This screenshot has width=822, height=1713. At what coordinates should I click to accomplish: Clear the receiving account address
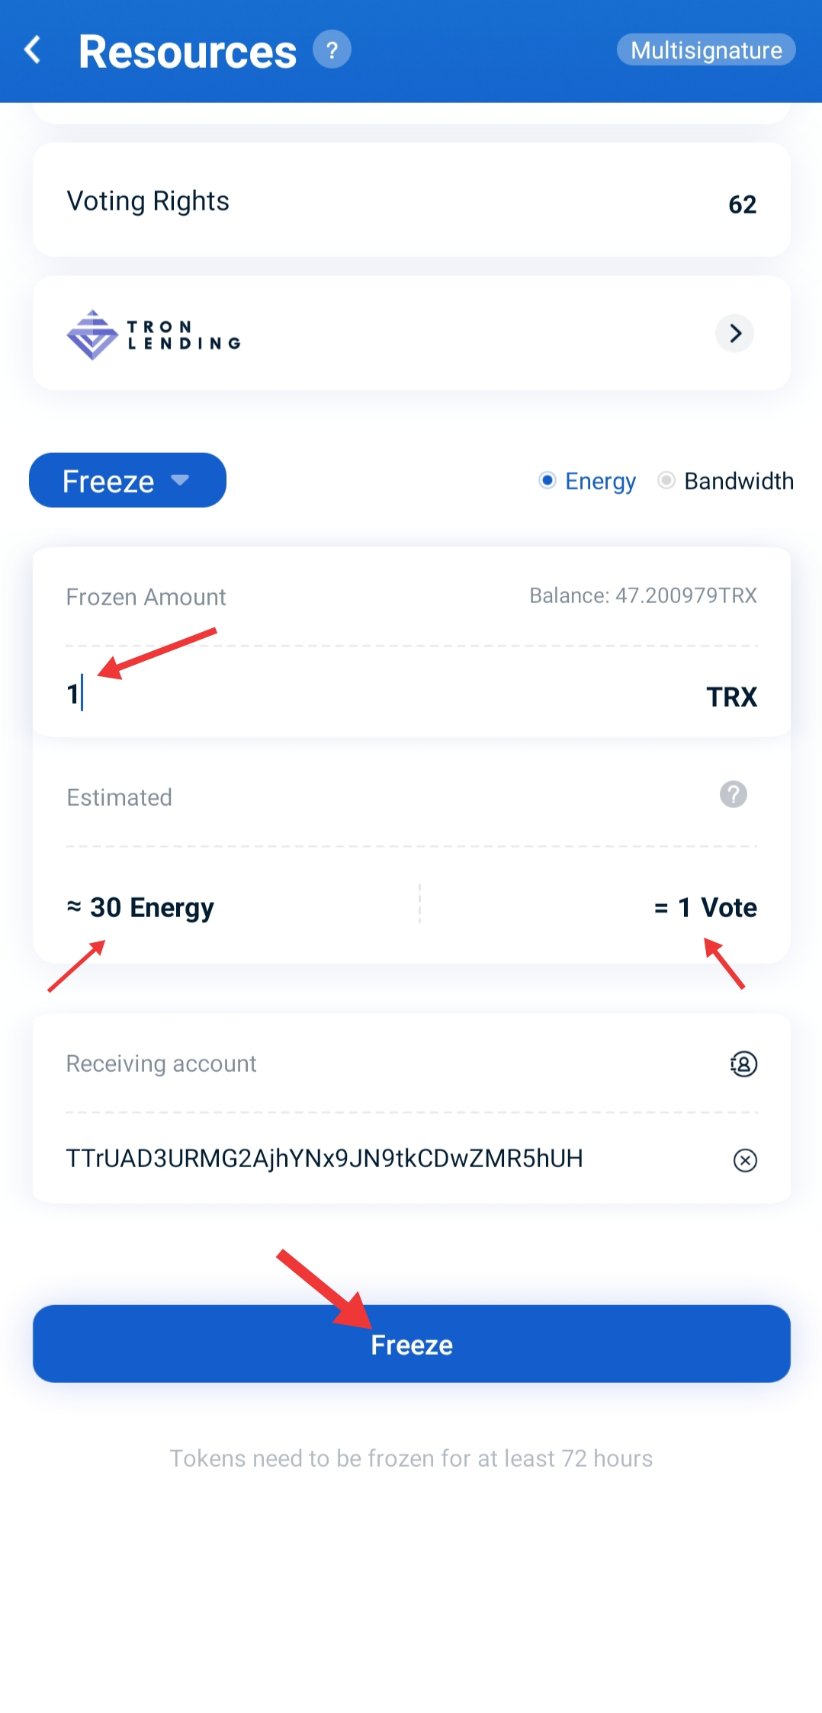pyautogui.click(x=745, y=1160)
